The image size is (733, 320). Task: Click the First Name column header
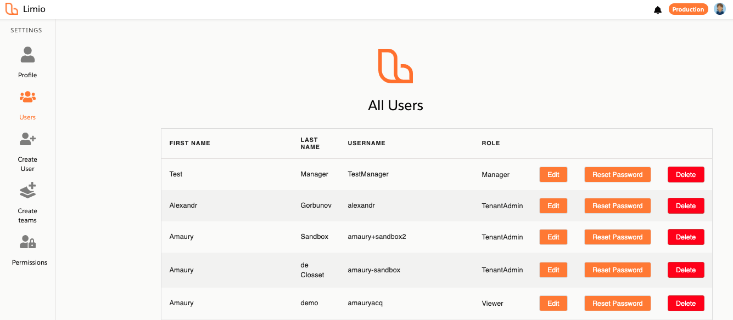click(x=189, y=144)
